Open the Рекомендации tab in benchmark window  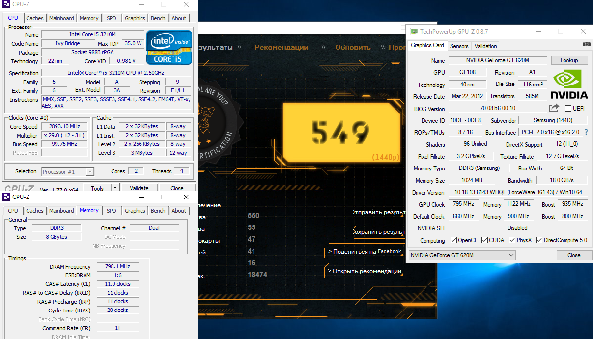coord(282,48)
